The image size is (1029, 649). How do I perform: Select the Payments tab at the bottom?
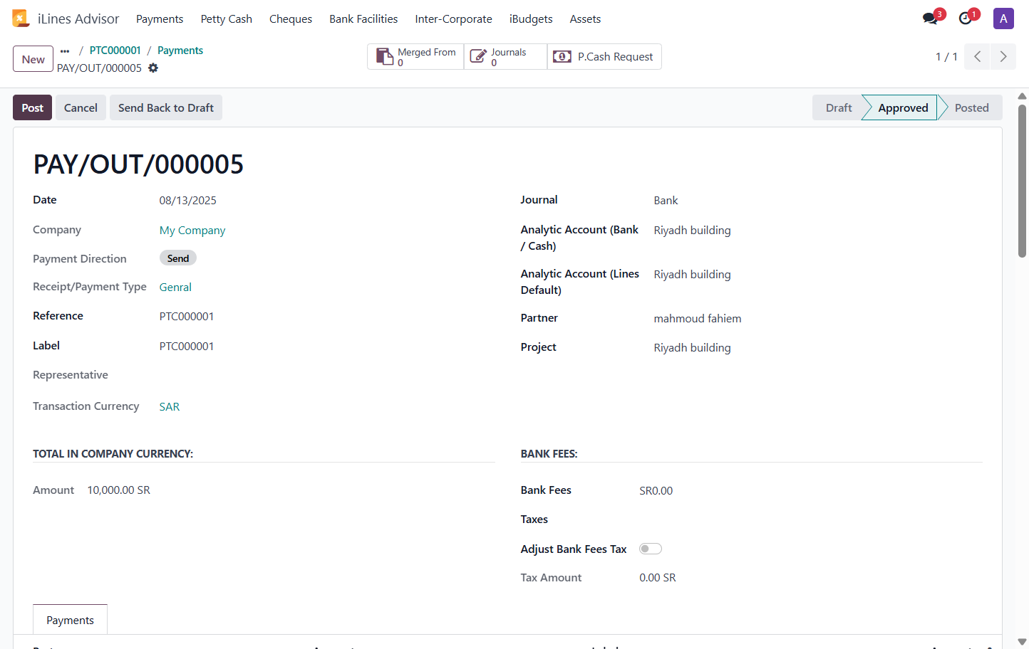click(70, 620)
